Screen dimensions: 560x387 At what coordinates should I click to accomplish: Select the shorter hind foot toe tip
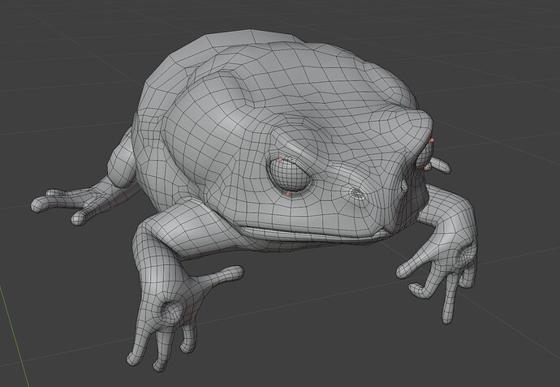tap(78, 218)
